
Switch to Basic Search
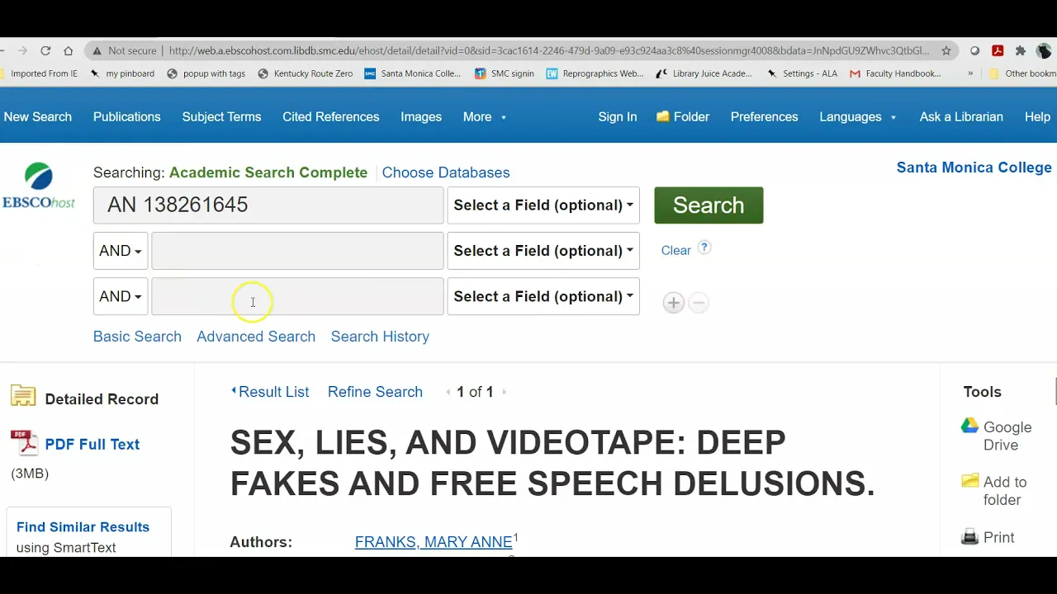(x=137, y=337)
